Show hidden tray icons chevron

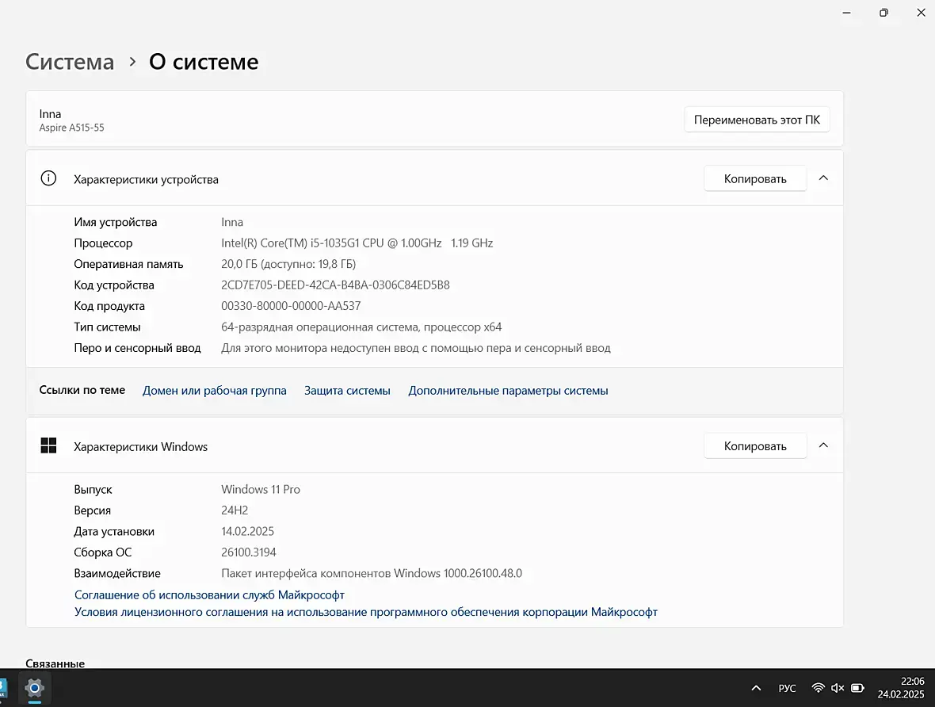[x=756, y=688]
